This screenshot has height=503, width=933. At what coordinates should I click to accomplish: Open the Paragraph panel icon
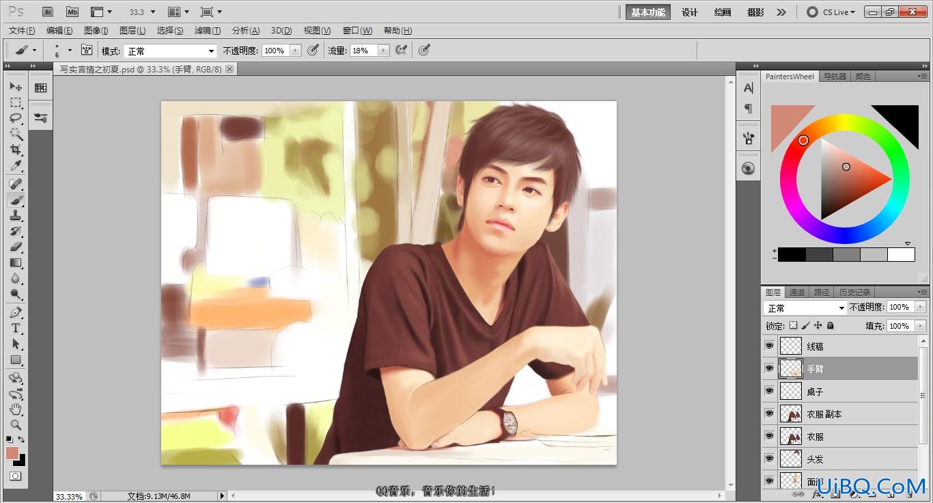tap(749, 109)
